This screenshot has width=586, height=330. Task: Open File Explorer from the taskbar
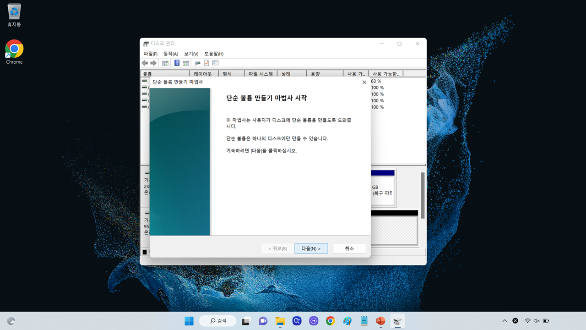pyautogui.click(x=280, y=321)
